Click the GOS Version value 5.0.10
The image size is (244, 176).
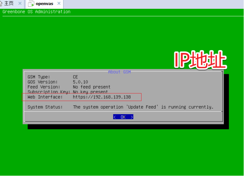[x=80, y=82]
